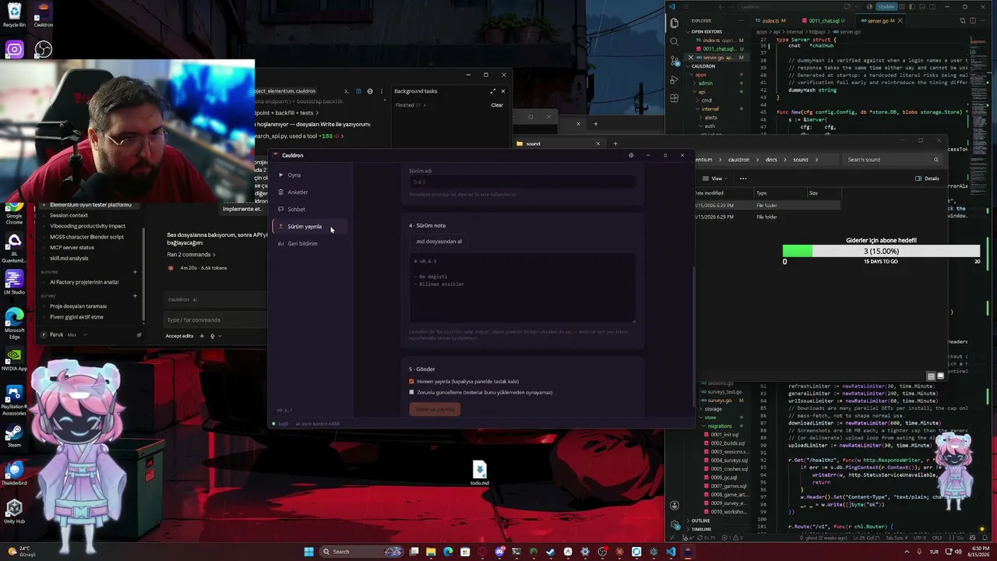Click 'Accept edits' mode toggle
Screen dimensions: 997x561
(179, 336)
